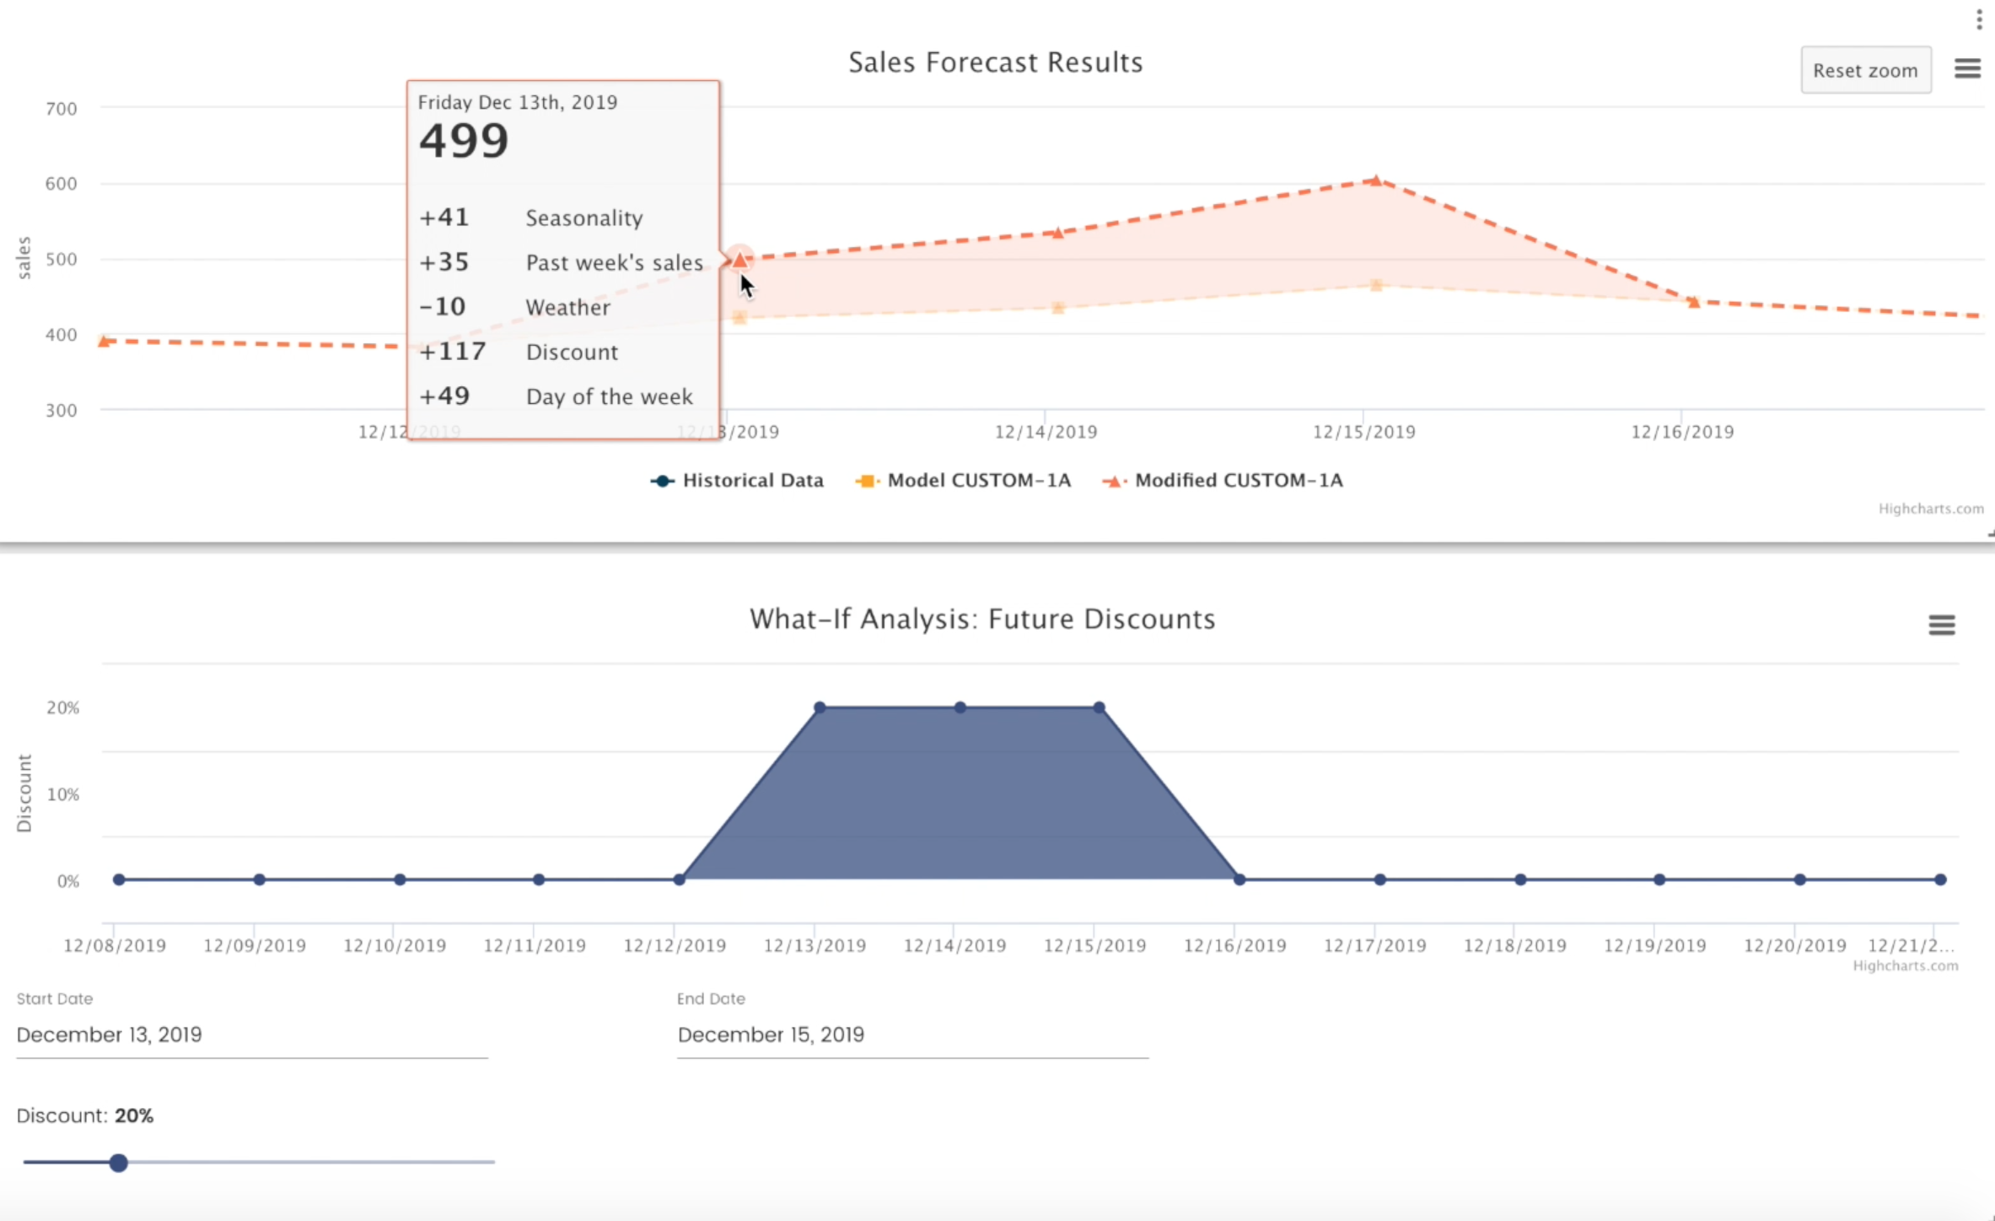Viewport: 1995px width, 1221px height.
Task: Click the Discount slider handle
Action: pos(118,1163)
